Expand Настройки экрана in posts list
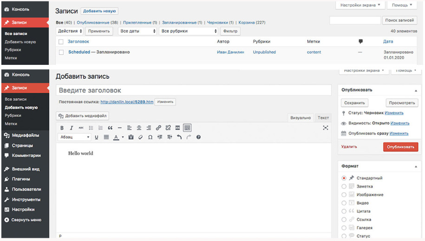The width and height of the screenshot is (425, 241). (360, 5)
